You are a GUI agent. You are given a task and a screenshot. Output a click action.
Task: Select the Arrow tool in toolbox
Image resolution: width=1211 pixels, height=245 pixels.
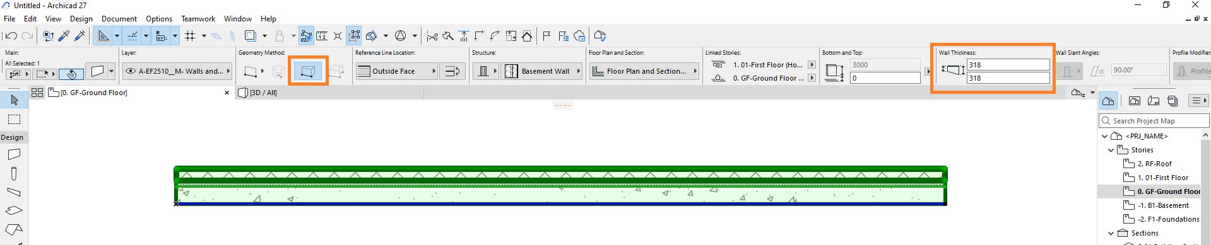(x=14, y=100)
